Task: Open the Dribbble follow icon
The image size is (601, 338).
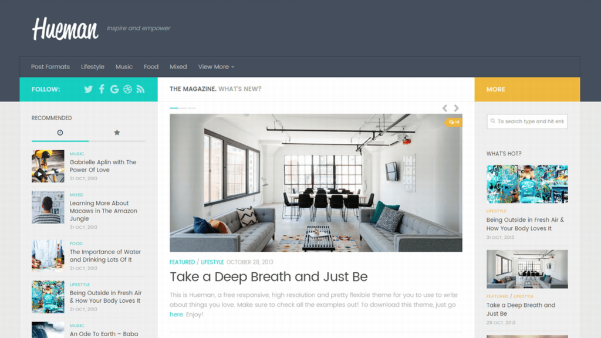Action: [127, 89]
